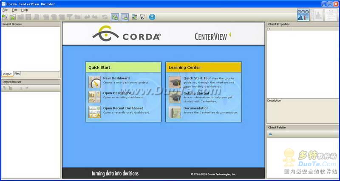Click the Object Properties panel title
The image size is (340, 181).
tap(279, 24)
